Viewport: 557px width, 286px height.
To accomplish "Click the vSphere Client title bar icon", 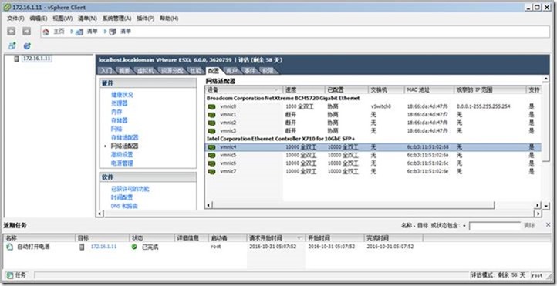I will coord(7,7).
